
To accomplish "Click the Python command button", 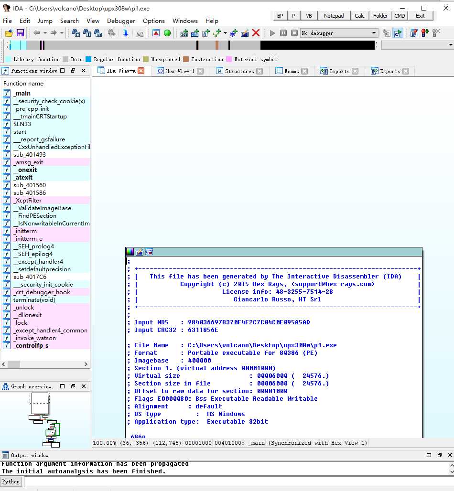I will tap(11, 481).
